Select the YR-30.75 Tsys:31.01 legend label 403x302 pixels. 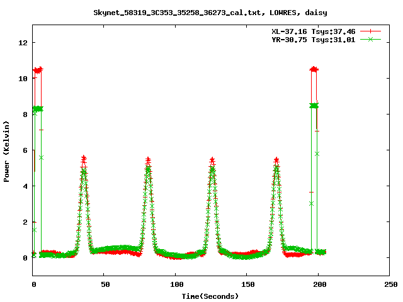313,39
